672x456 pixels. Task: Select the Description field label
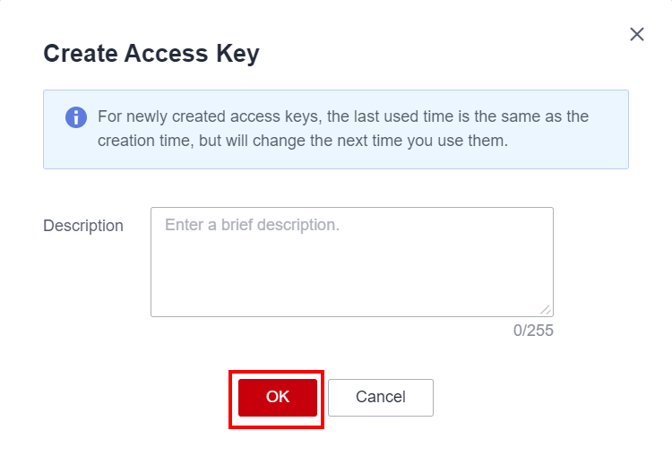[83, 226]
